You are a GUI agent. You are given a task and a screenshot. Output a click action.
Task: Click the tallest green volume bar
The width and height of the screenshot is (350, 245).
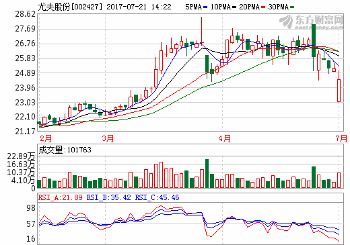pyautogui.click(x=207, y=173)
